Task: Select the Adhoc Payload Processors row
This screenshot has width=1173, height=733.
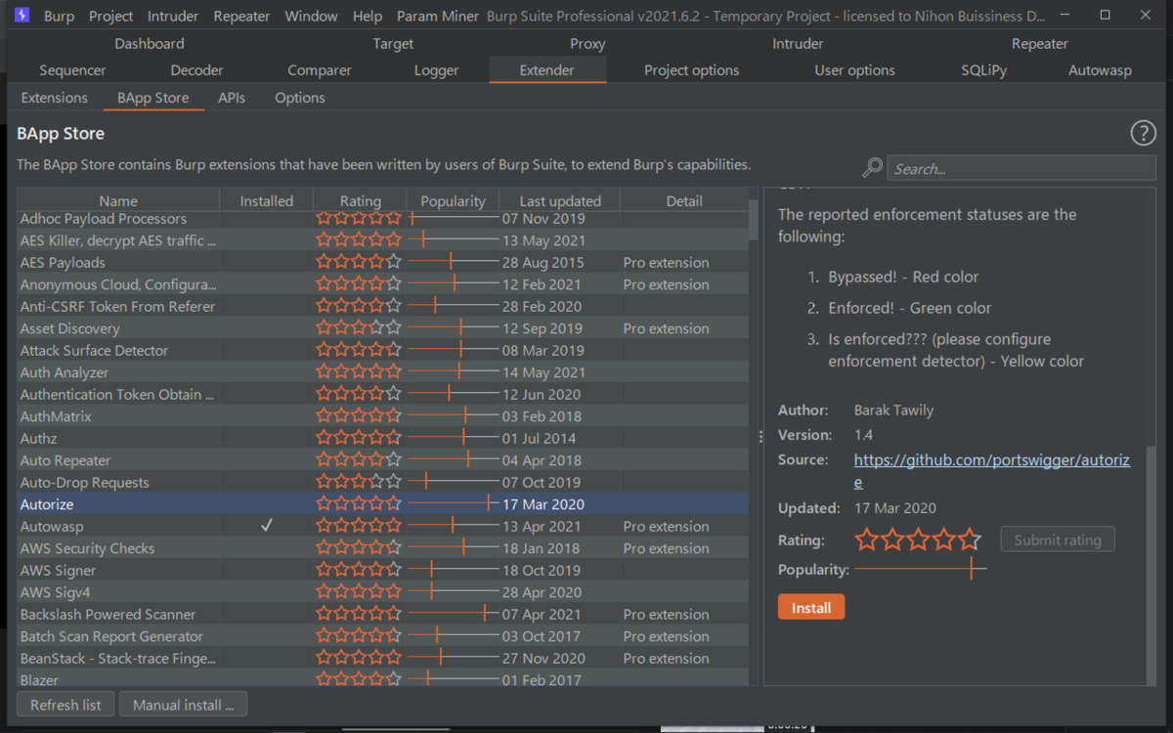Action: [x=383, y=218]
